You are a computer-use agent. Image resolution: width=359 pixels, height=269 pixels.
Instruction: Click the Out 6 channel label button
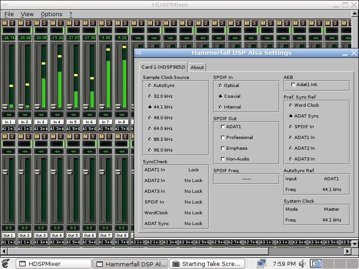[x=89, y=235]
